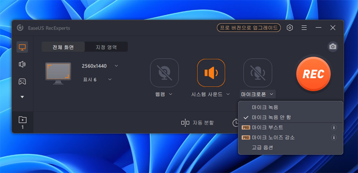The image size is (358, 173).
Task: Click the timer clock icon
Action: (x=236, y=123)
